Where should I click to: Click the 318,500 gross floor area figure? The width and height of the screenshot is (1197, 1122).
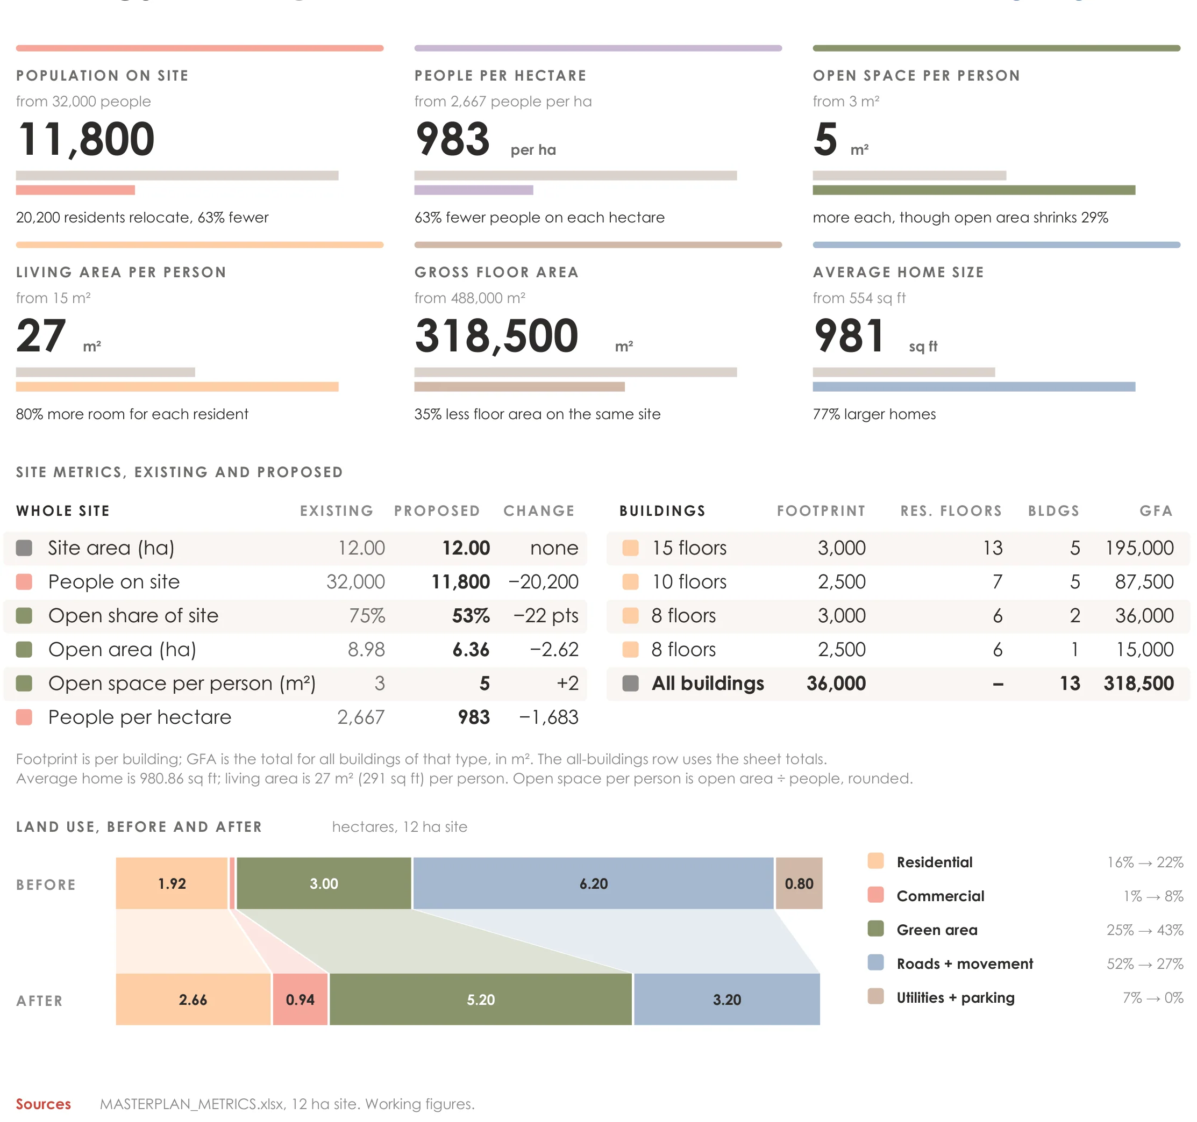pyautogui.click(x=497, y=336)
